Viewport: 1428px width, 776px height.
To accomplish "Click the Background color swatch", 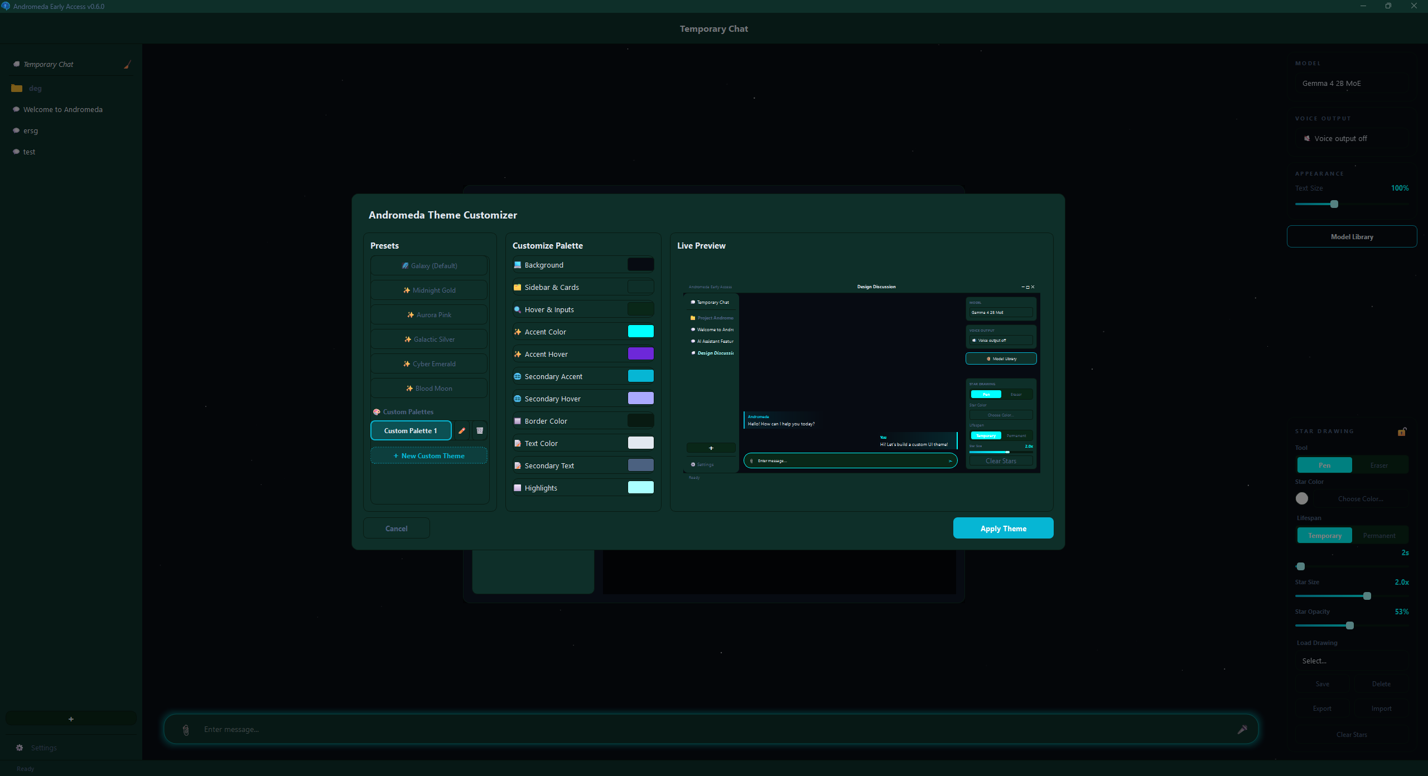I will (640, 264).
